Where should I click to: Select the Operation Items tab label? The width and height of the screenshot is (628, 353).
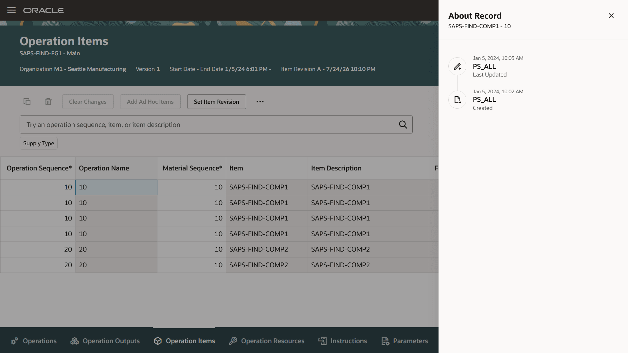click(x=190, y=341)
